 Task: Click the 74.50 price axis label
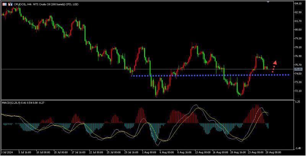tap(298, 74)
